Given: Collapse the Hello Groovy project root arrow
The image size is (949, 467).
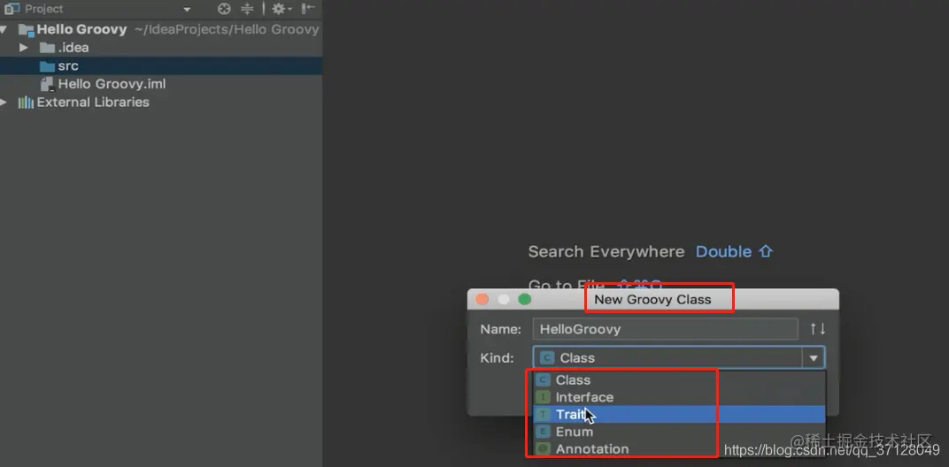Looking at the screenshot, I should pyautogui.click(x=4, y=29).
